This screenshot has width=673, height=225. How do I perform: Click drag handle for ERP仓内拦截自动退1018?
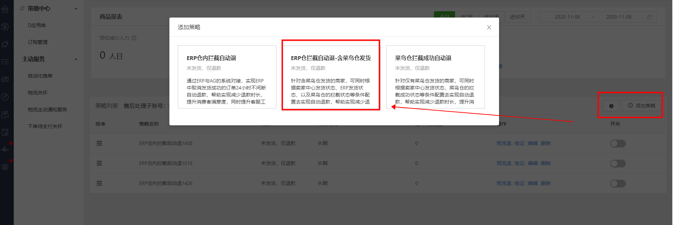(x=99, y=163)
